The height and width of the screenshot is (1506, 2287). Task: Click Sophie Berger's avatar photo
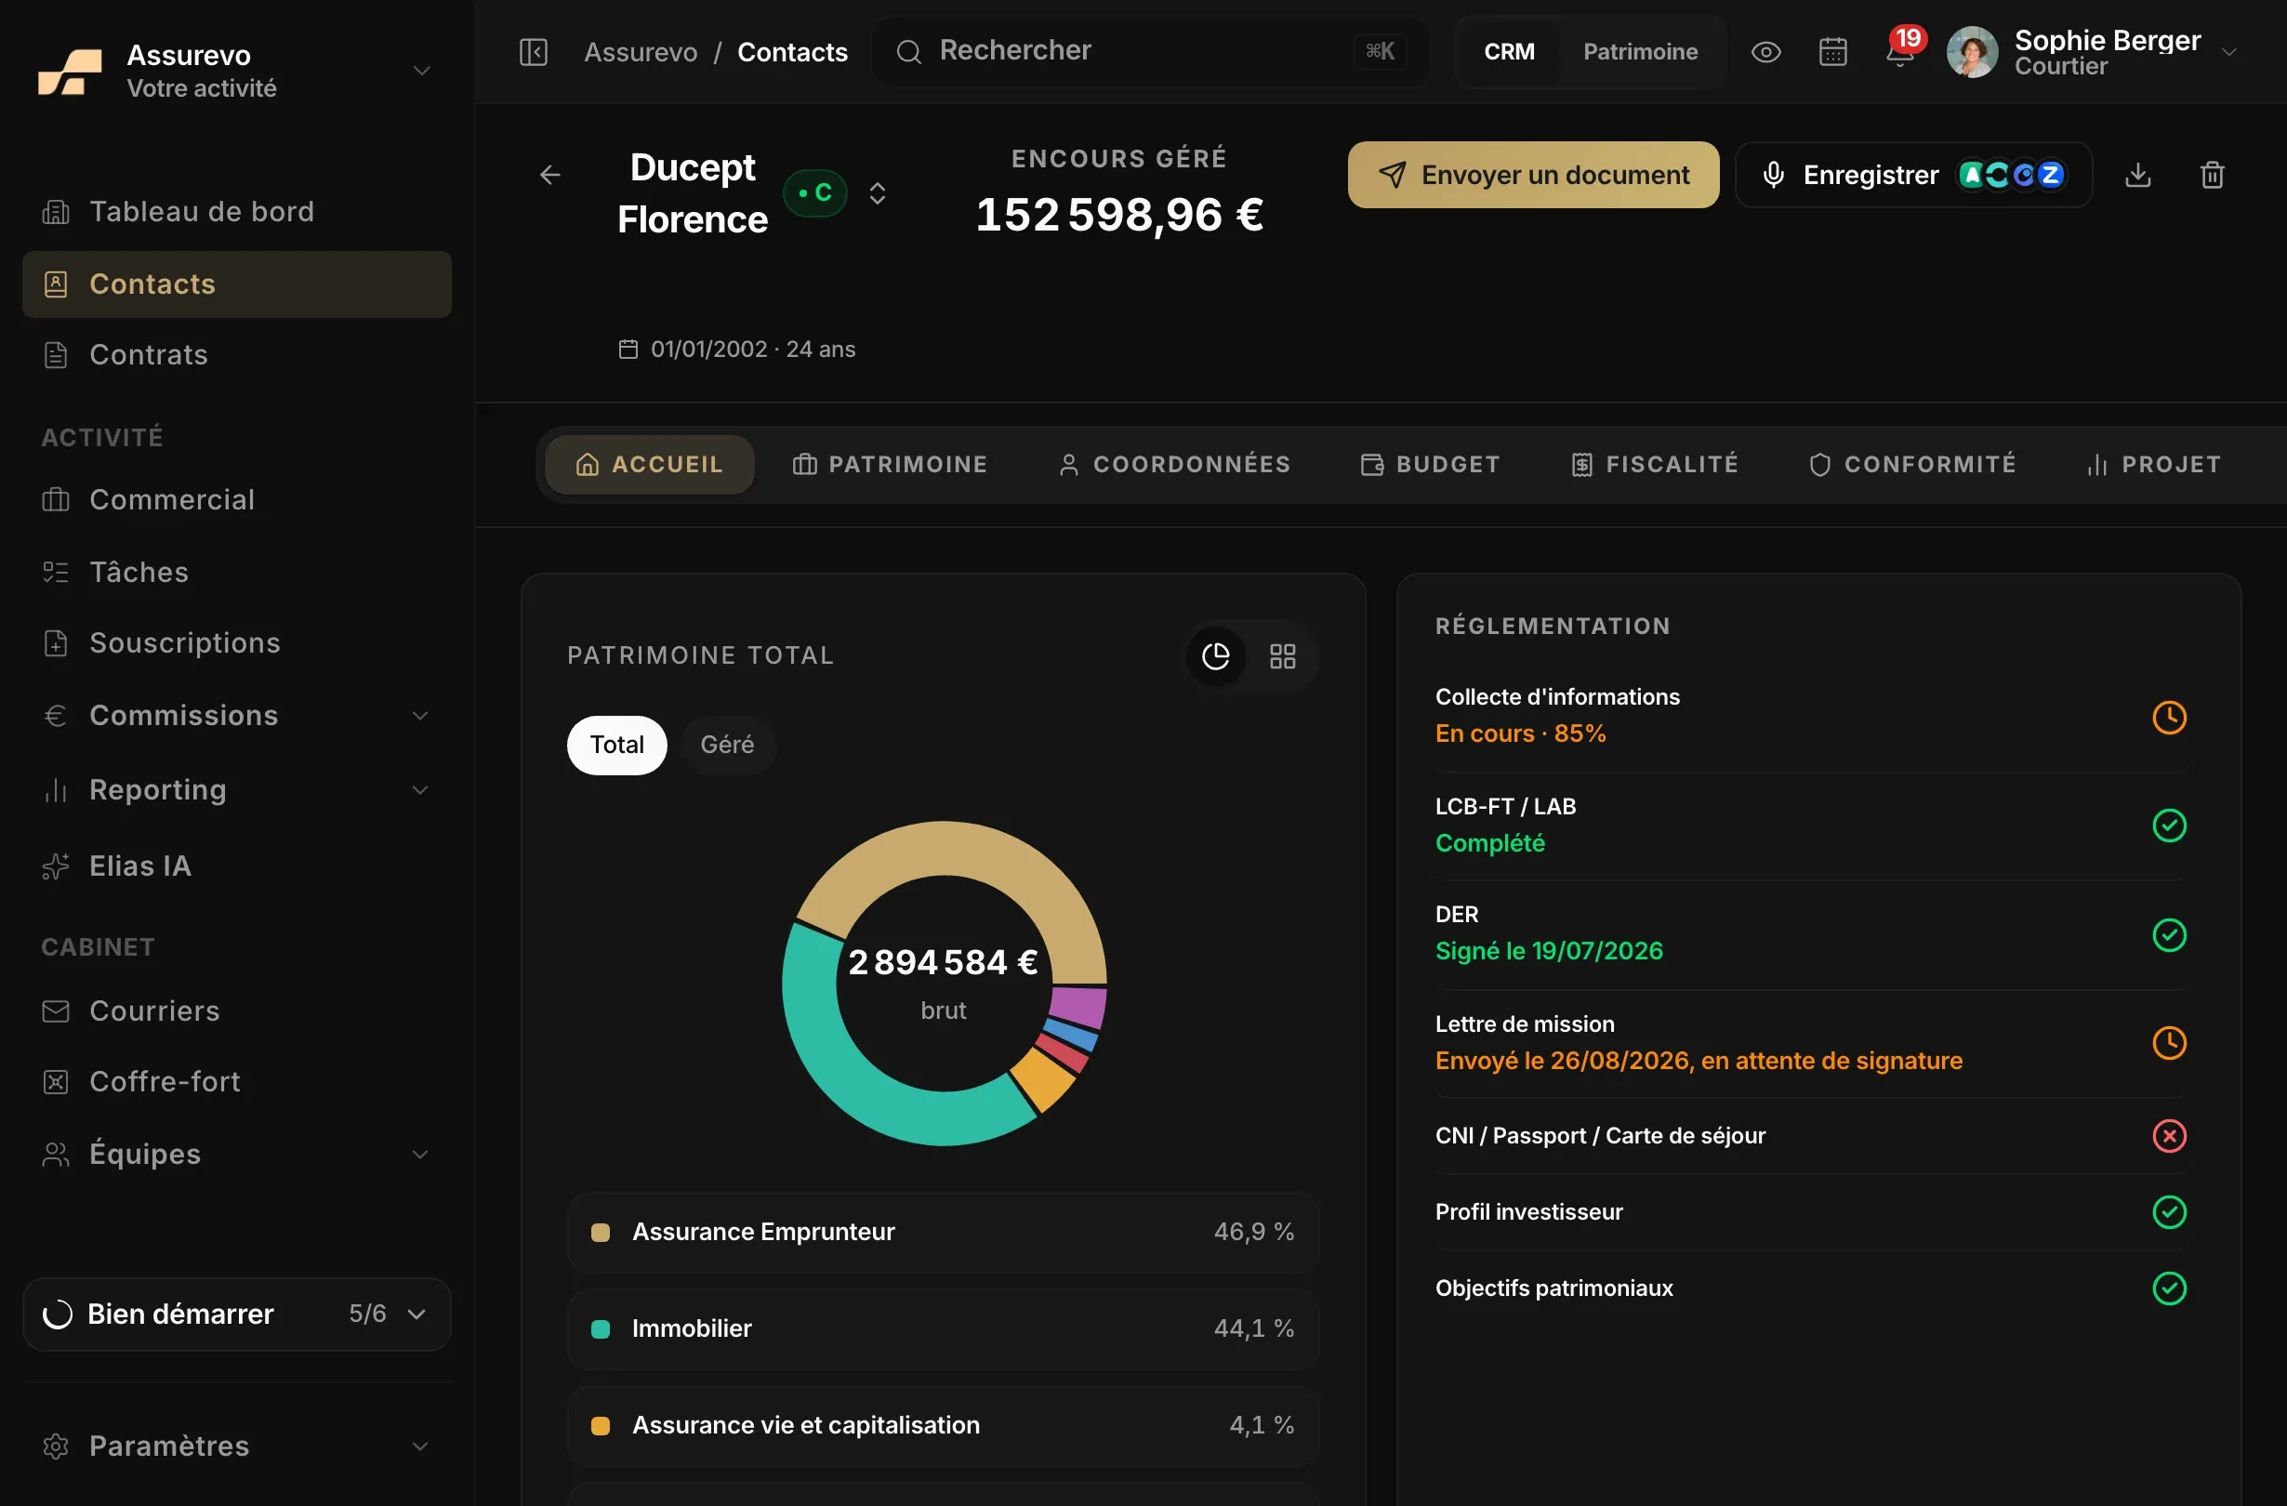1972,52
